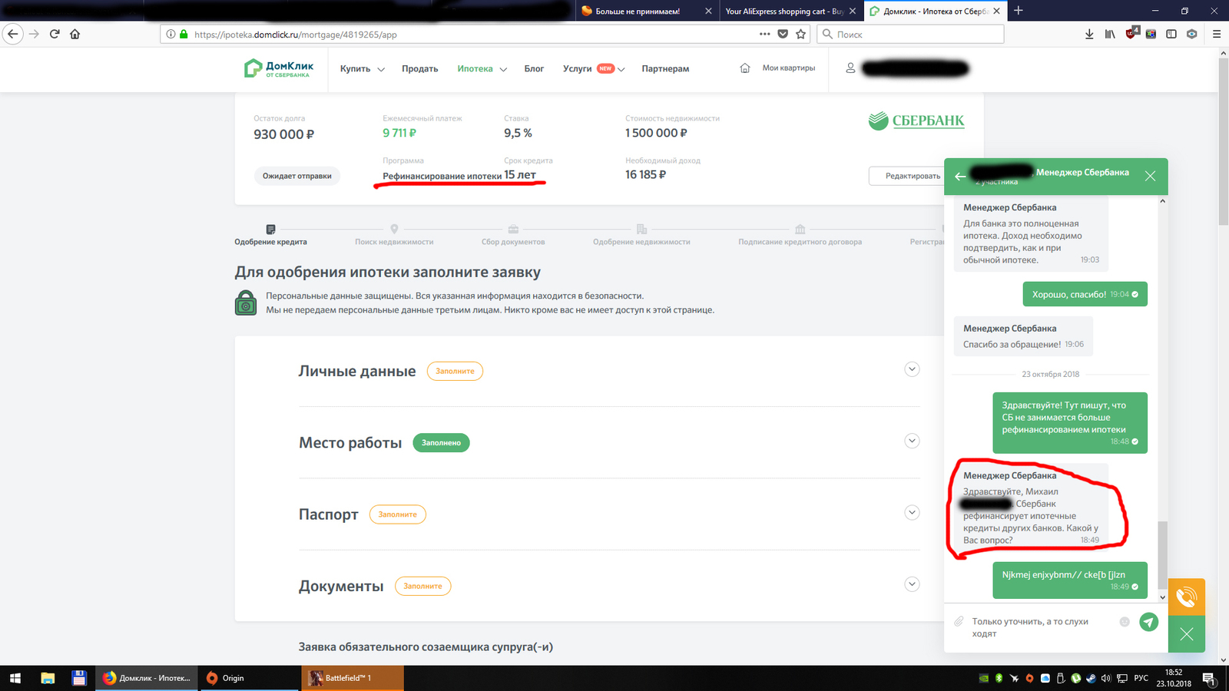Open the user profile icon
Image resolution: width=1229 pixels, height=691 pixels.
point(850,68)
